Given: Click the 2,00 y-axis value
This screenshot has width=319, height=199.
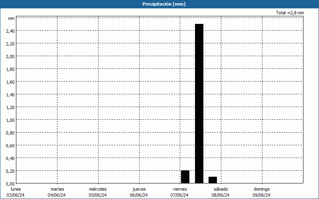Looking at the screenshot, I should click(x=10, y=57).
